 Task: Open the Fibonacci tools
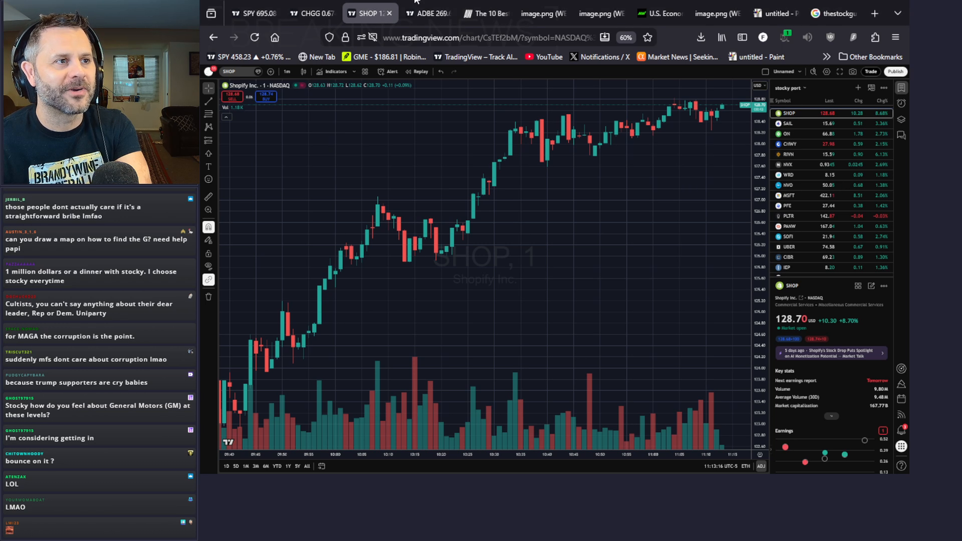(209, 114)
